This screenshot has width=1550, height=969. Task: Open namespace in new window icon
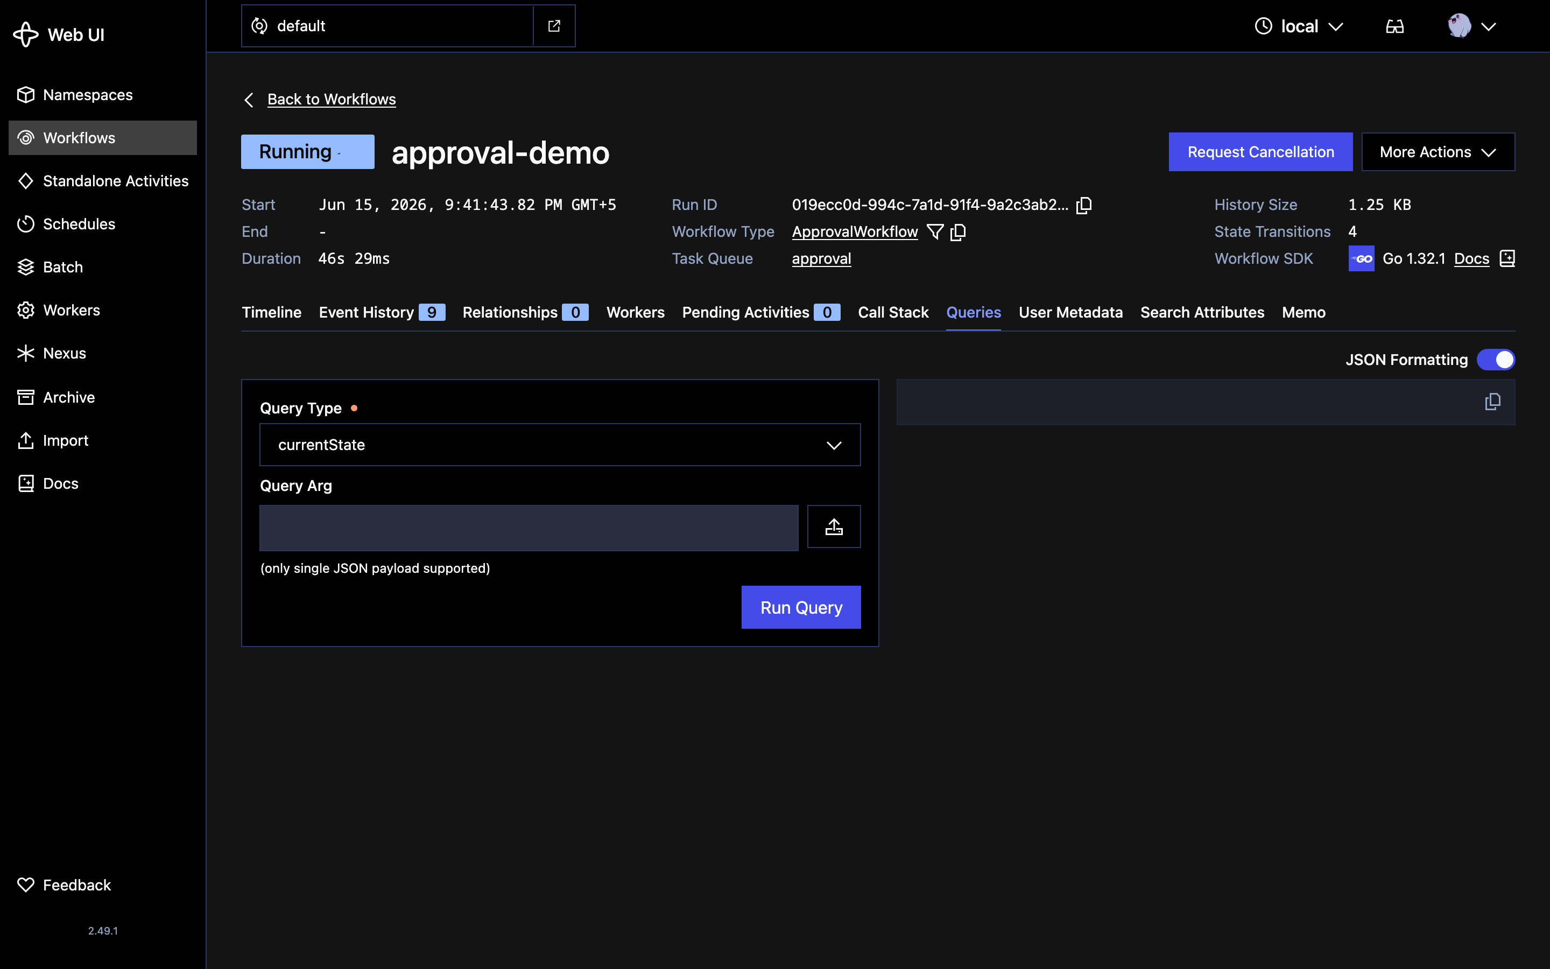[x=554, y=26]
